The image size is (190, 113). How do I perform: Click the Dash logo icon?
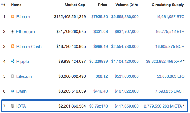pyautogui.click(x=13, y=91)
